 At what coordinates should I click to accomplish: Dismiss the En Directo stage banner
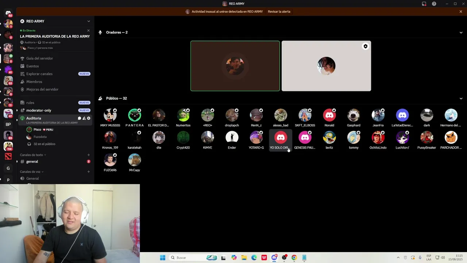[88, 31]
